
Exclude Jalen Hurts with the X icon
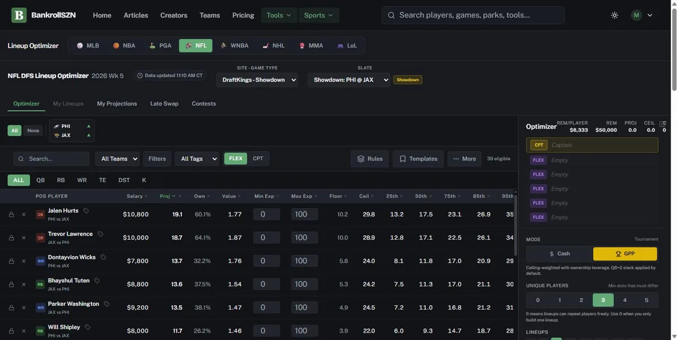point(24,214)
